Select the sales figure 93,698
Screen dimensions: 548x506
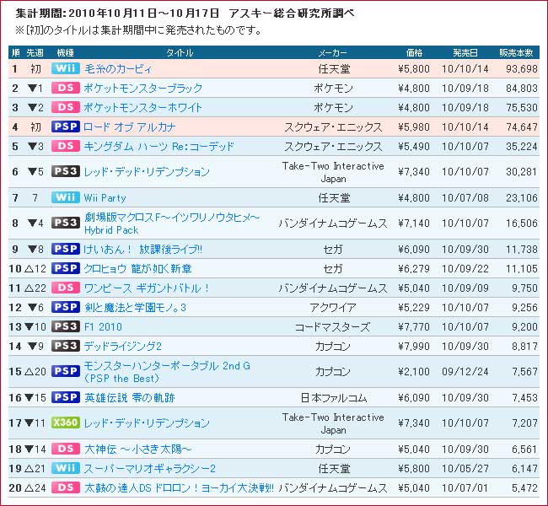pos(522,68)
